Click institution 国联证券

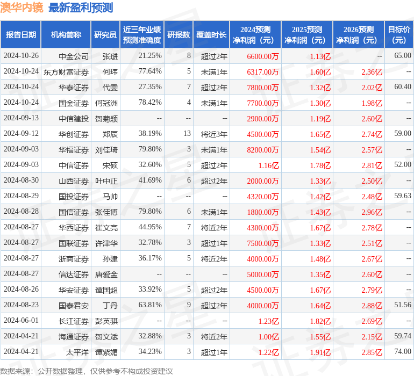tap(74, 243)
